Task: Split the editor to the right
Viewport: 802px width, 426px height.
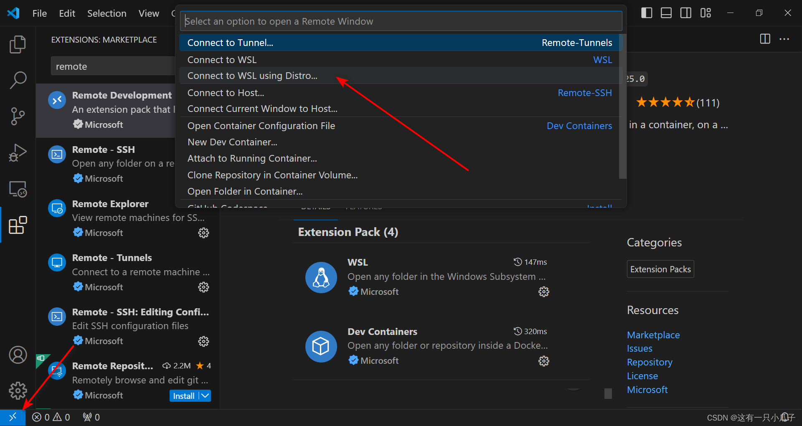Action: 765,39
